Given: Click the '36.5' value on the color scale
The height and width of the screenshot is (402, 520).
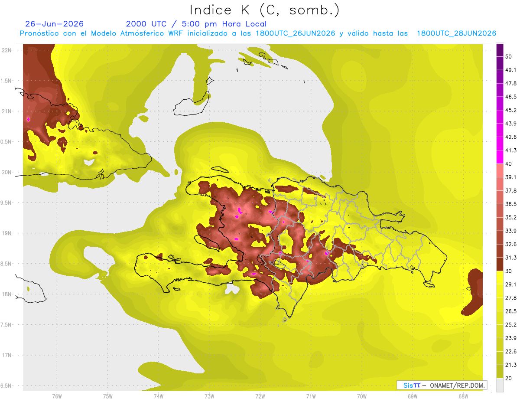Looking at the screenshot, I should (510, 204).
